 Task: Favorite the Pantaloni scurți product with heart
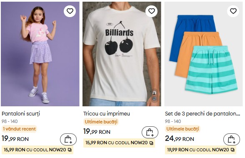70,11
